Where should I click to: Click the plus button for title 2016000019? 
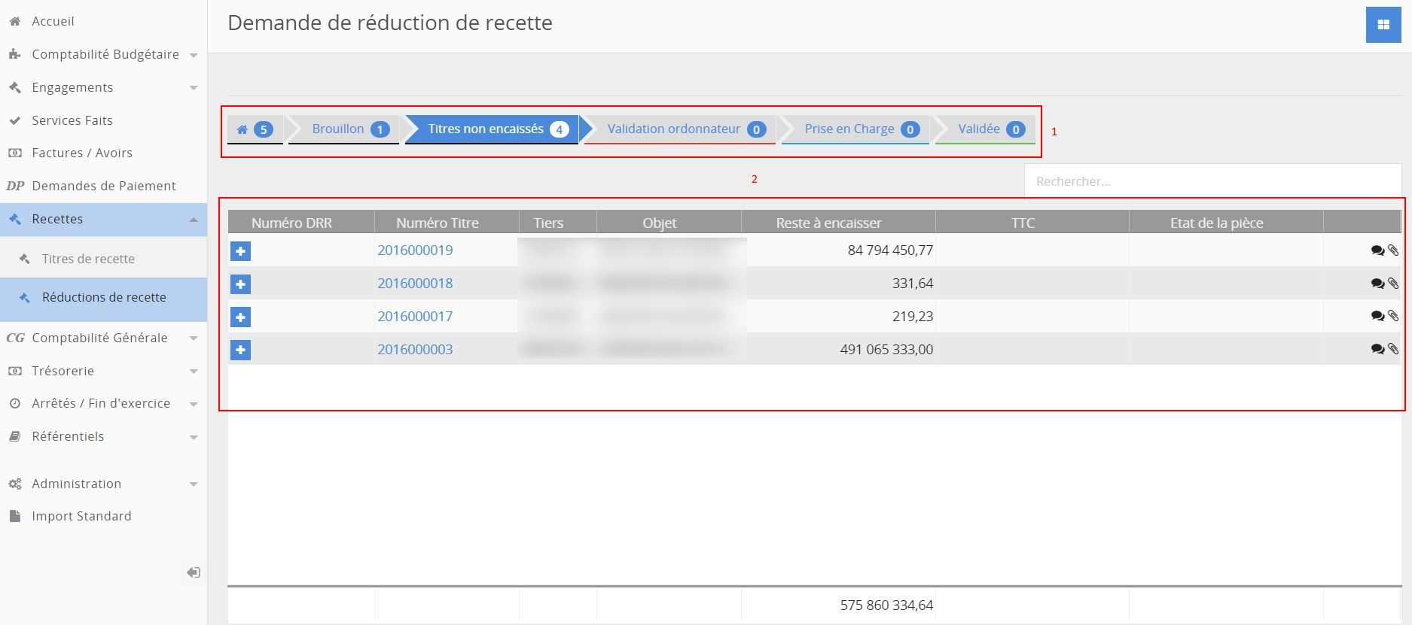point(240,251)
